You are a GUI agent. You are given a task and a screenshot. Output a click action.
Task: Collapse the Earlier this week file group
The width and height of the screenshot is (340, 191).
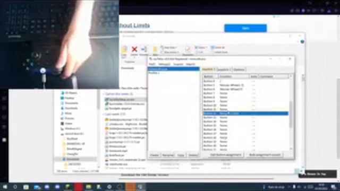(x=104, y=94)
